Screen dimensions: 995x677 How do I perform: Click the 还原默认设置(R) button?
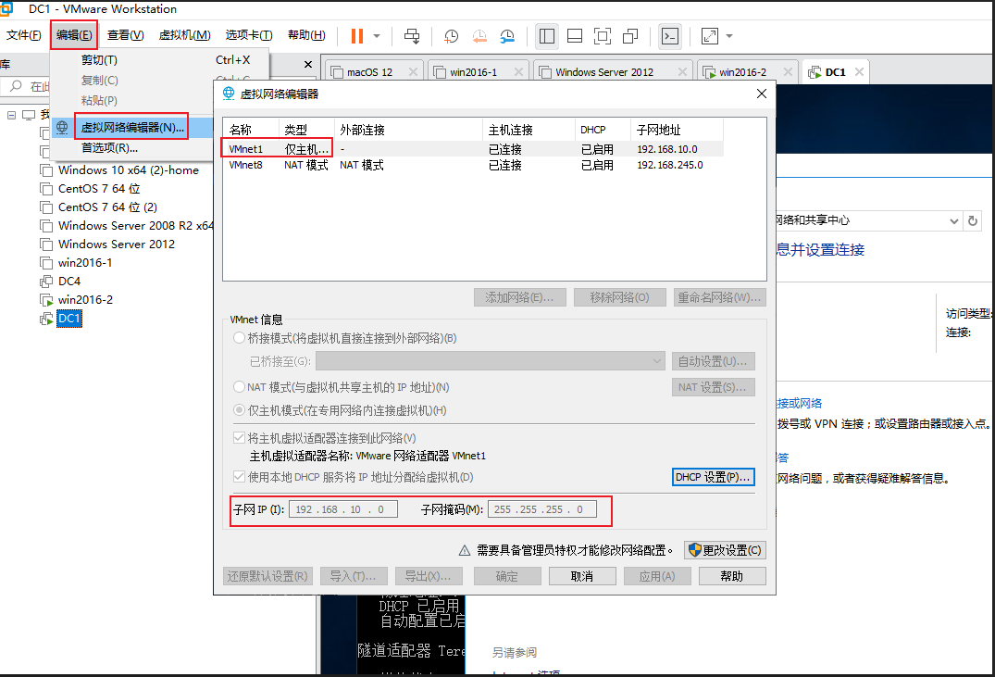pyautogui.click(x=267, y=576)
